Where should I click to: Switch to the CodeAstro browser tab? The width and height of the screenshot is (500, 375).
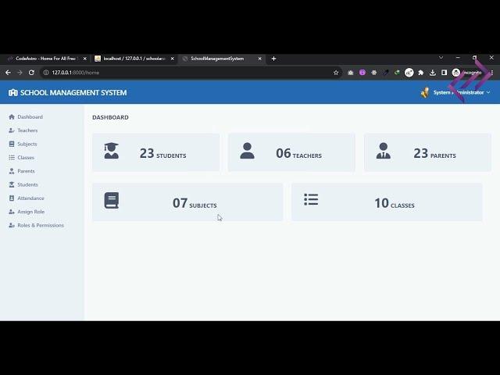click(45, 59)
